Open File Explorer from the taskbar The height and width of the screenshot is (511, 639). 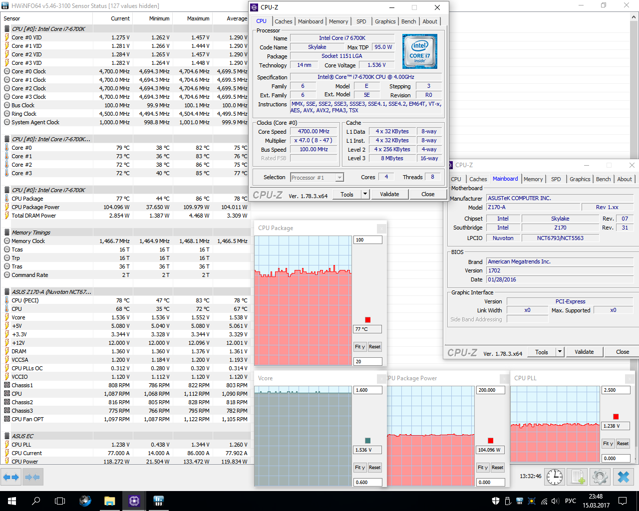[110, 501]
